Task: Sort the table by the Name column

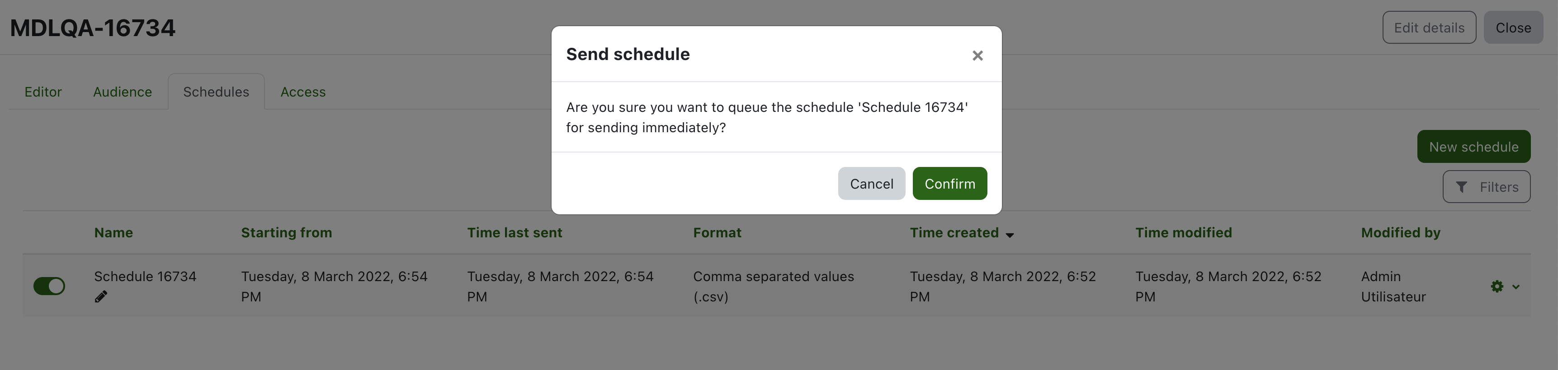Action: click(x=113, y=232)
